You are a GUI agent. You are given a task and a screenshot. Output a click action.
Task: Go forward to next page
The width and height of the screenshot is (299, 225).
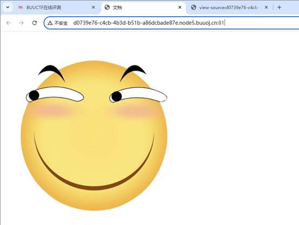(x=21, y=23)
